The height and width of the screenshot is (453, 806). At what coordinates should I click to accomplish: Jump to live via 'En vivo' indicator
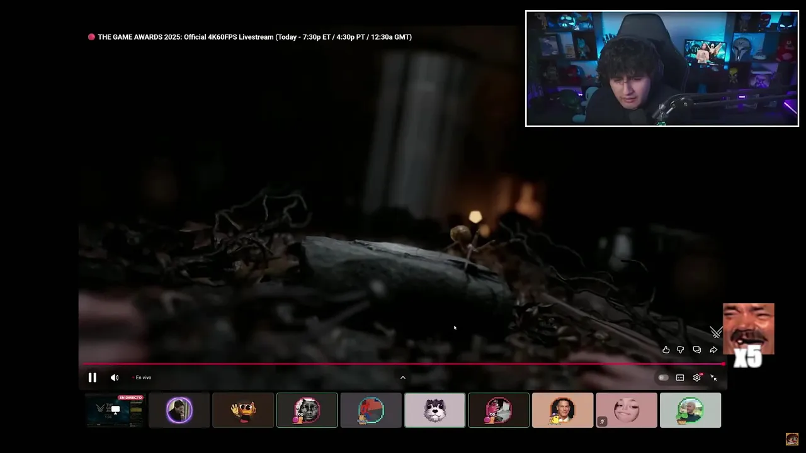142,377
